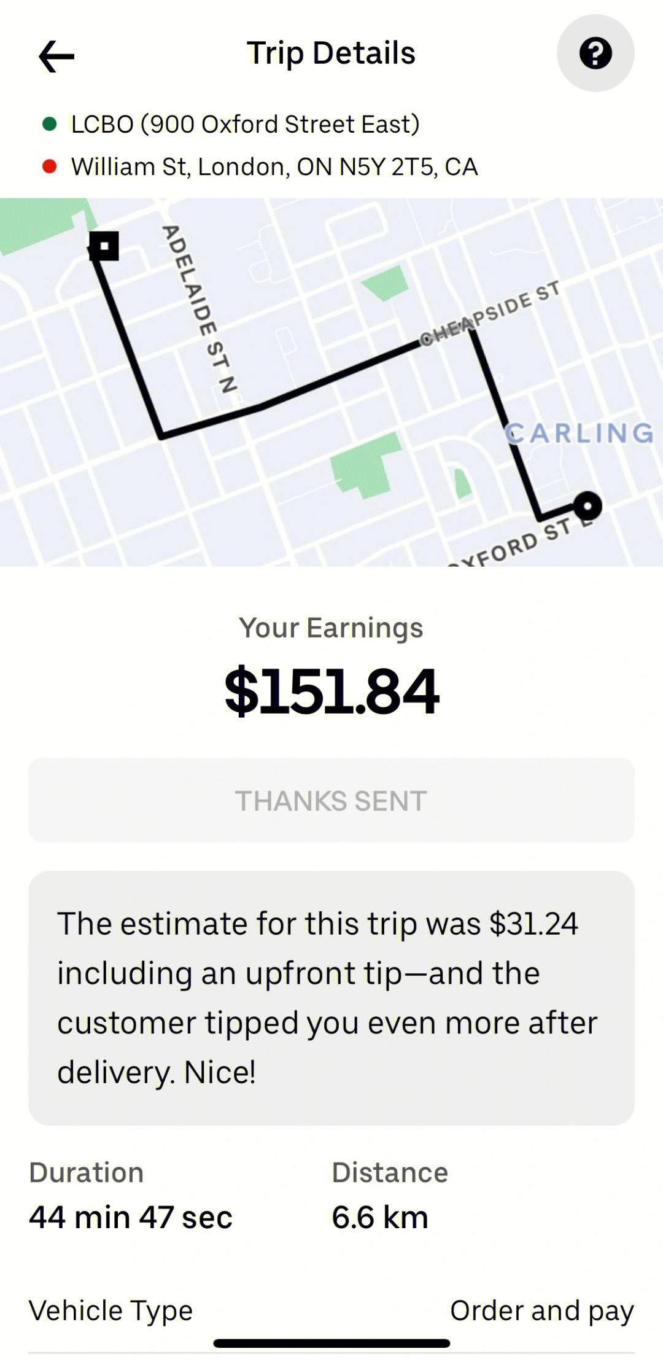Tap the circular pickup marker on map

pos(587,507)
